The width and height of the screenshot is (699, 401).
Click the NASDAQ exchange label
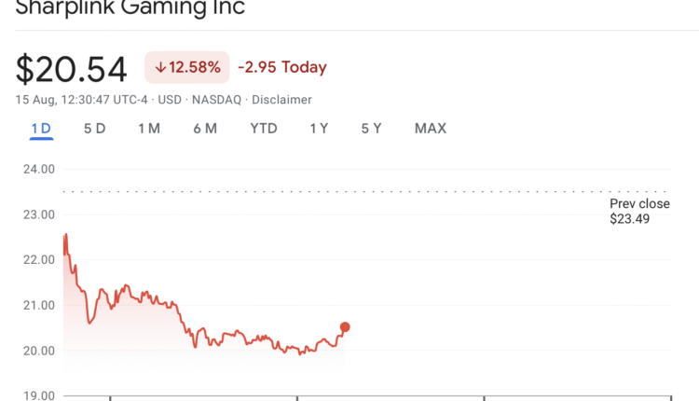pos(215,100)
